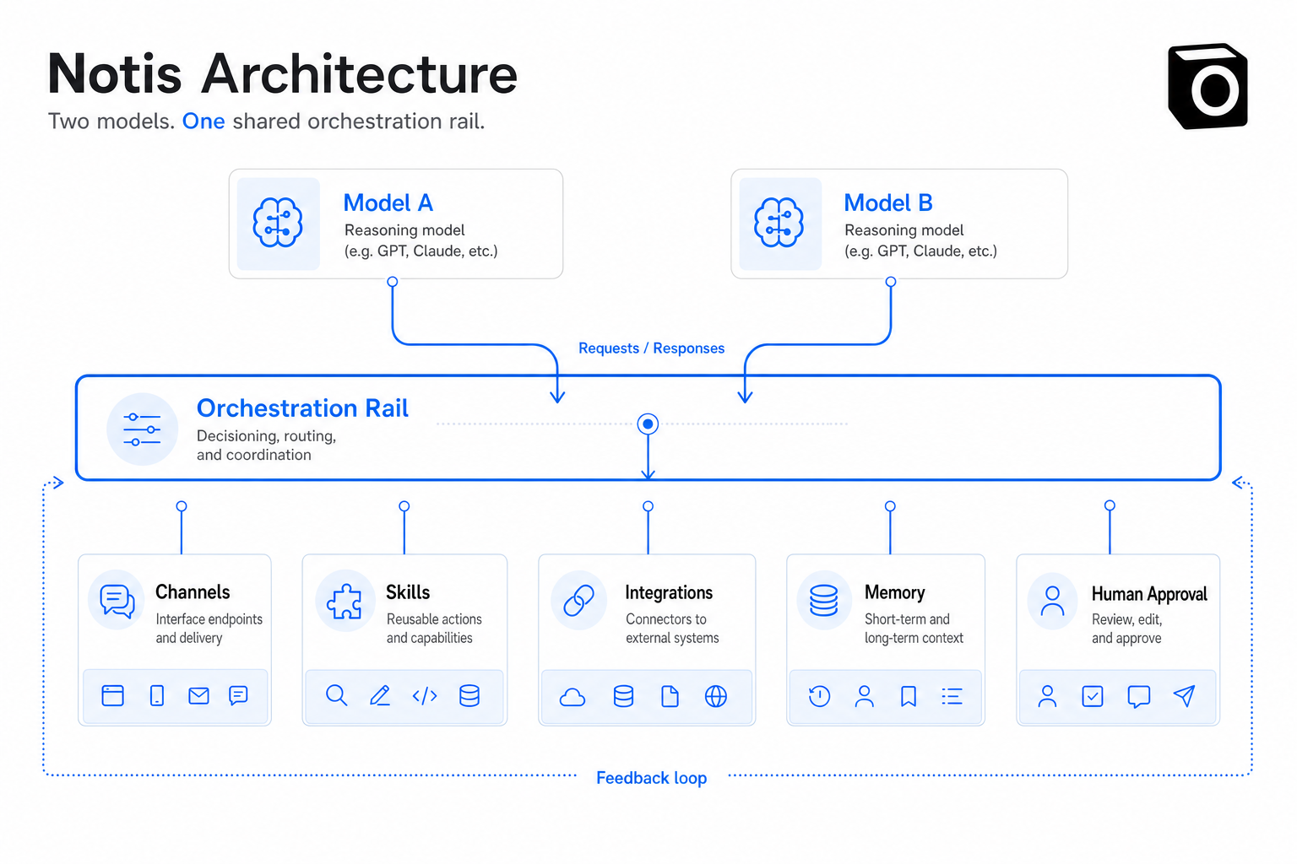This screenshot has width=1297, height=864.
Task: Select the database icon under Skills
Action: [469, 695]
